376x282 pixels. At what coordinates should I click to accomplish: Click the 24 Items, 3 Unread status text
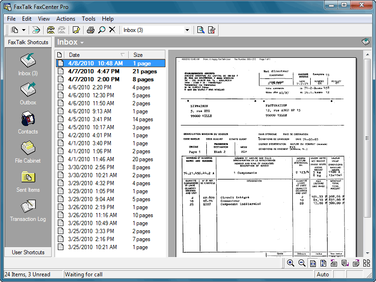pos(27,274)
